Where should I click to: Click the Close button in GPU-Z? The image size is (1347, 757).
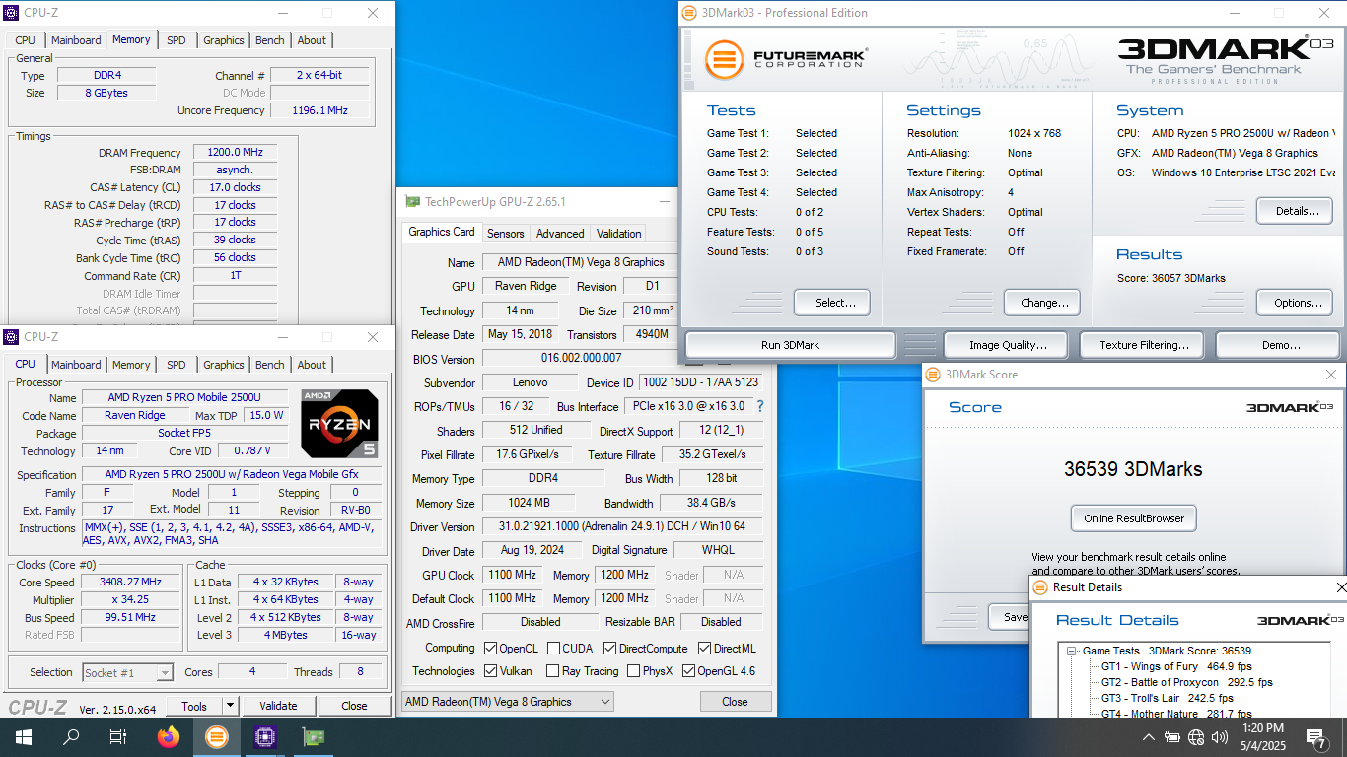pyautogui.click(x=735, y=702)
